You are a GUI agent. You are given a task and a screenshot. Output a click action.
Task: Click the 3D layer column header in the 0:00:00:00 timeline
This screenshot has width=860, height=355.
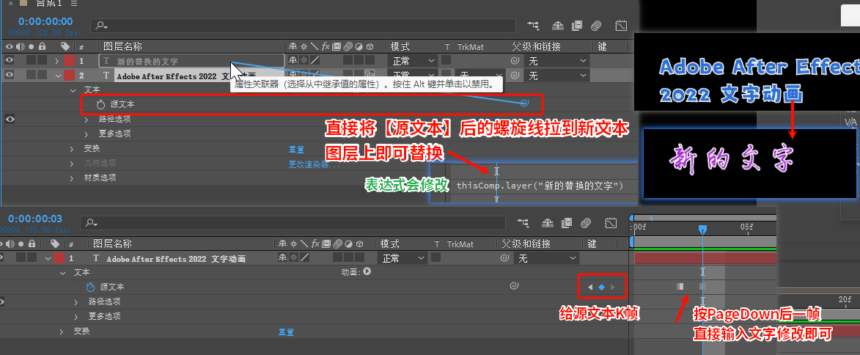click(x=370, y=47)
